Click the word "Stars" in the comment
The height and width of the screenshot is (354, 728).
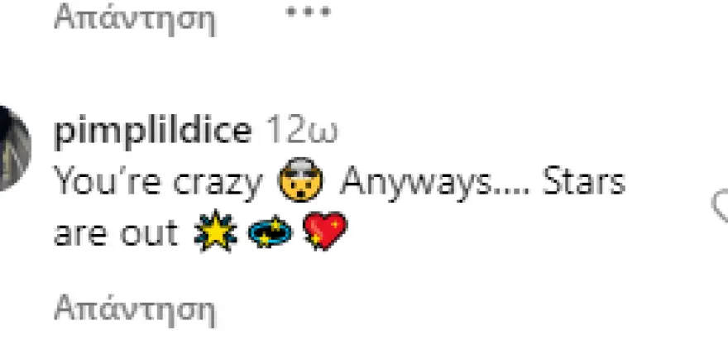pyautogui.click(x=584, y=181)
